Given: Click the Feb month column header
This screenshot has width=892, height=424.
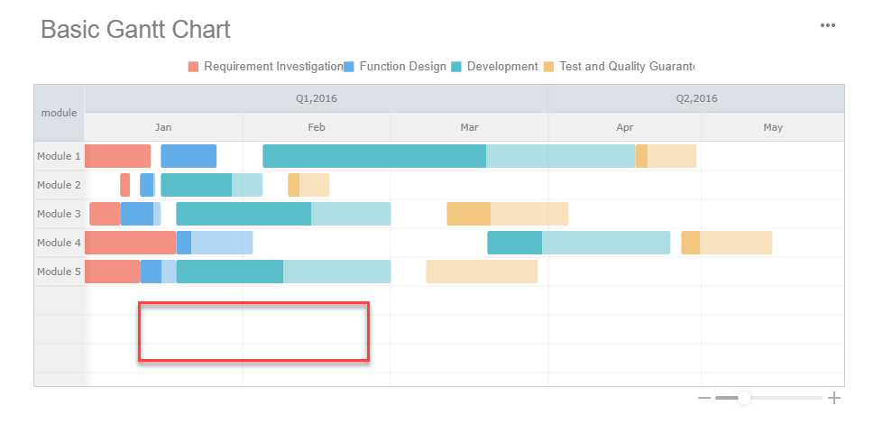Looking at the screenshot, I should (317, 127).
